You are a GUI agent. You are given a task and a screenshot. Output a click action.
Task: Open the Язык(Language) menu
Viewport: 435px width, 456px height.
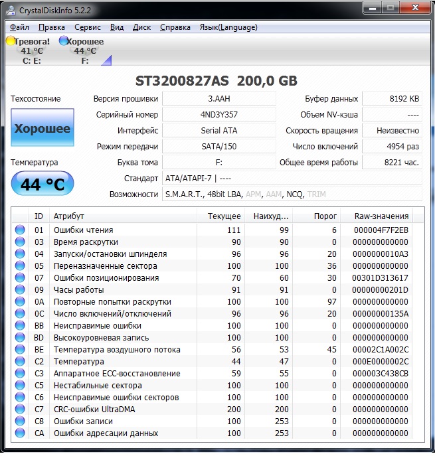pos(228,27)
